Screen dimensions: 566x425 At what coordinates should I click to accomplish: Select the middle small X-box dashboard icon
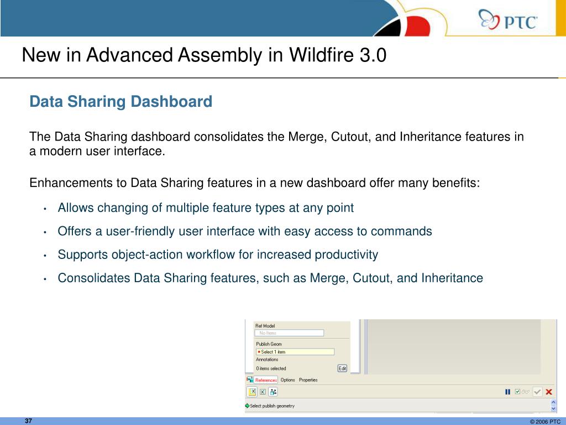click(x=263, y=392)
